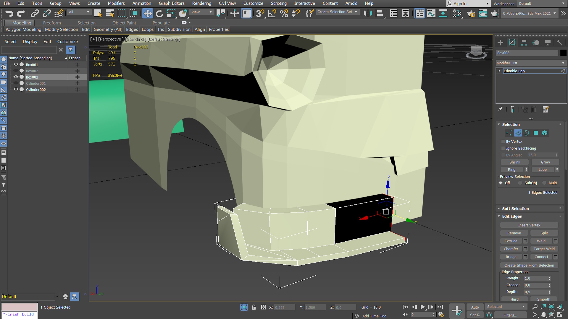Click the Chamfer button

[511, 249]
